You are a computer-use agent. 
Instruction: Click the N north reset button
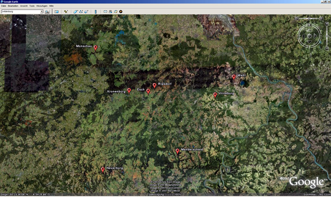pyautogui.click(x=310, y=25)
